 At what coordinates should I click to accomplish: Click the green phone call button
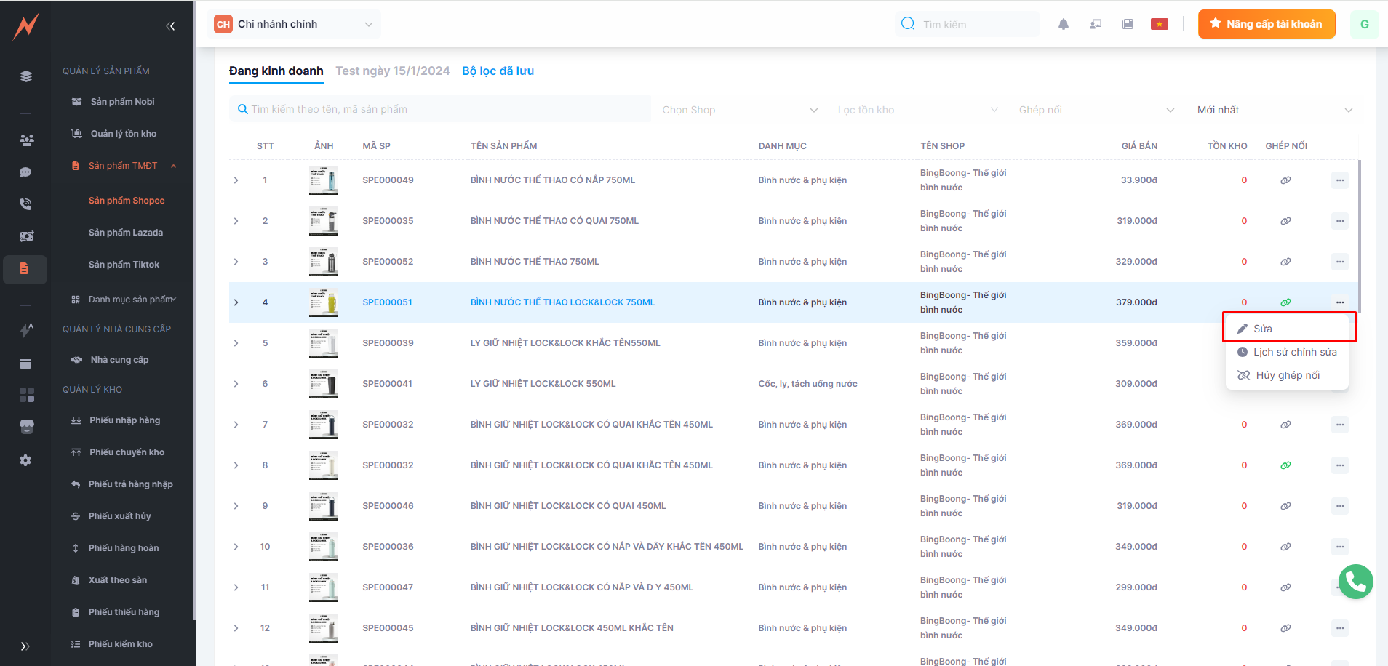1355,582
